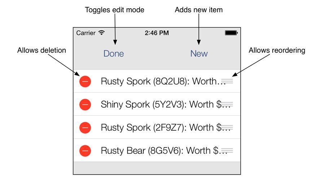Click red delete icon for Rusty Bear (8G5V6)
316x191 pixels.
pos(85,150)
